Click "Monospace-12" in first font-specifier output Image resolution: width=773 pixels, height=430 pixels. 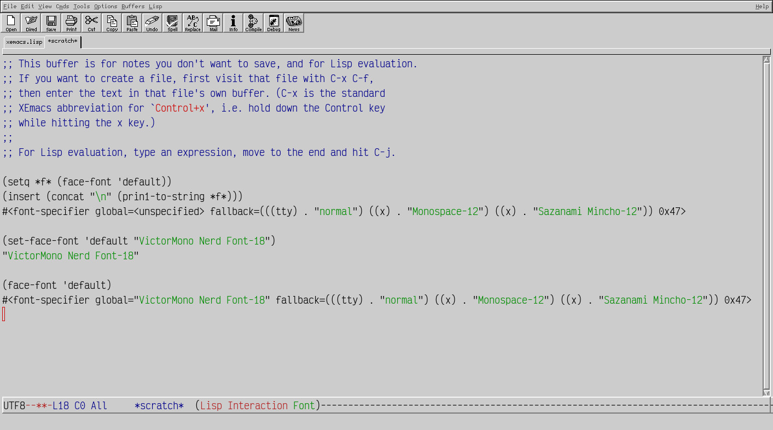[445, 212]
